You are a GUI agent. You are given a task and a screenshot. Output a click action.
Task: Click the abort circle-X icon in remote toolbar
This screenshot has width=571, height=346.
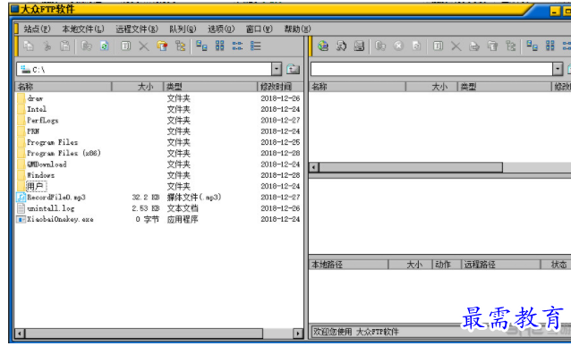click(399, 46)
